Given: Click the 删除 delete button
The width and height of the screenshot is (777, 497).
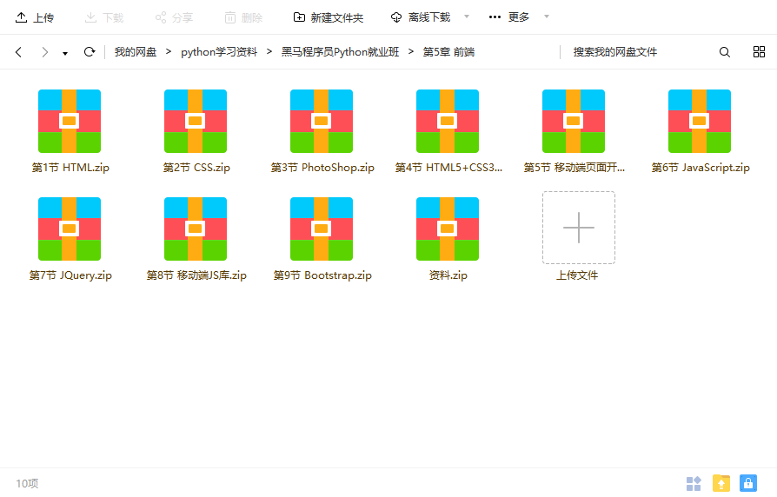Looking at the screenshot, I should [x=243, y=18].
